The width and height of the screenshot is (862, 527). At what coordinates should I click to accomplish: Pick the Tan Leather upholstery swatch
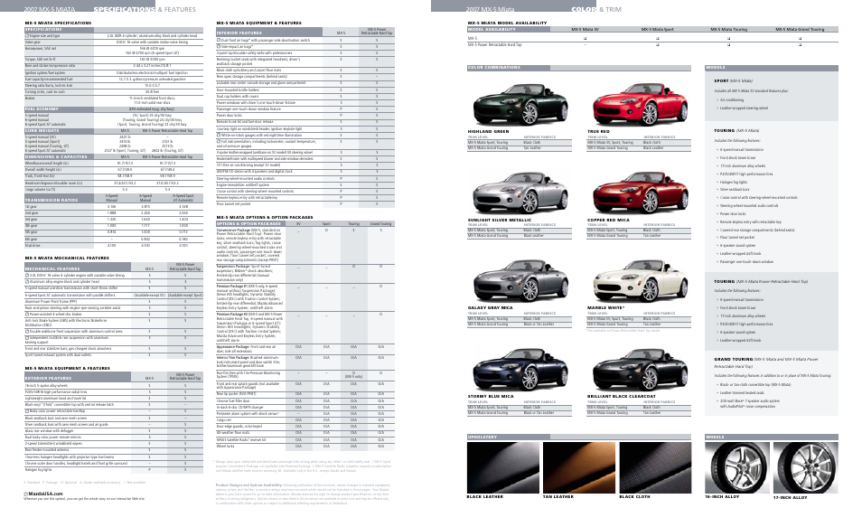(579, 467)
